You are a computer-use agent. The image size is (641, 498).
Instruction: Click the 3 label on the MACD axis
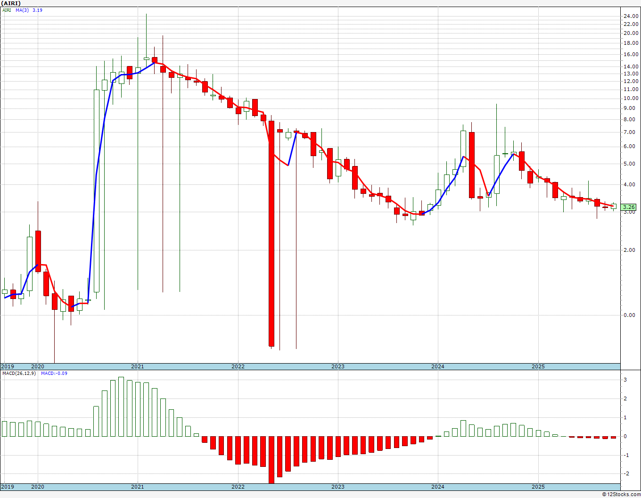click(625, 380)
